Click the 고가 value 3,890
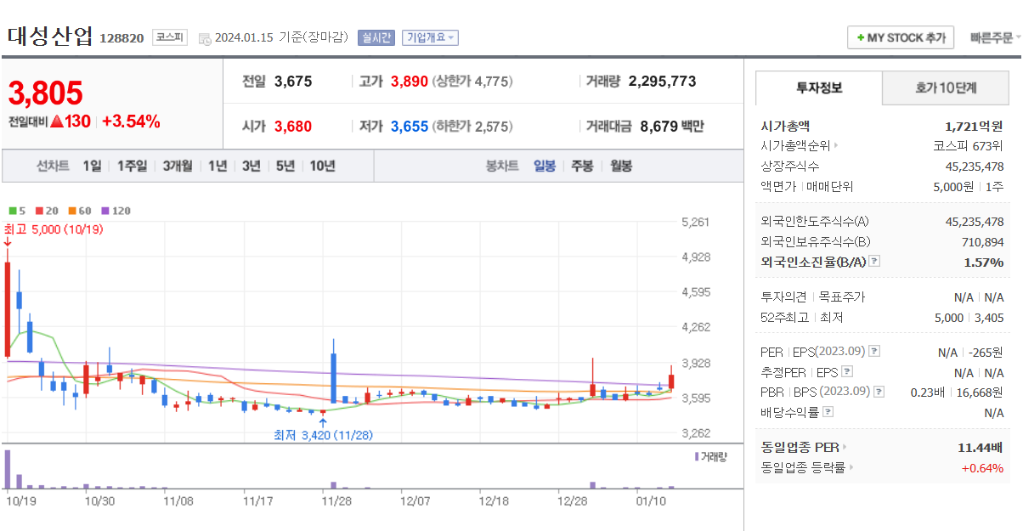Screen dimensions: 1023x531 point(410,82)
